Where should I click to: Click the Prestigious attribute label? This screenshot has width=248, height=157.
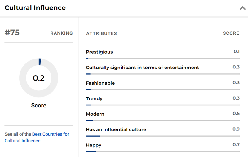(99, 52)
